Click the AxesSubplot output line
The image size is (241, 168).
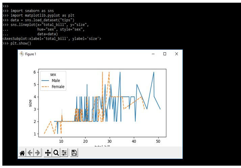tap(52, 39)
